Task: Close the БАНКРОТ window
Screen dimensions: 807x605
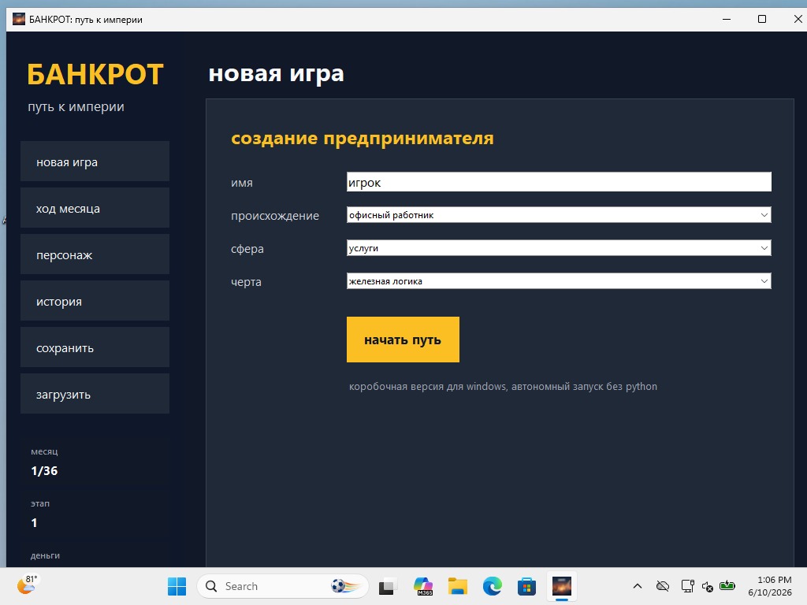Action: (798, 19)
